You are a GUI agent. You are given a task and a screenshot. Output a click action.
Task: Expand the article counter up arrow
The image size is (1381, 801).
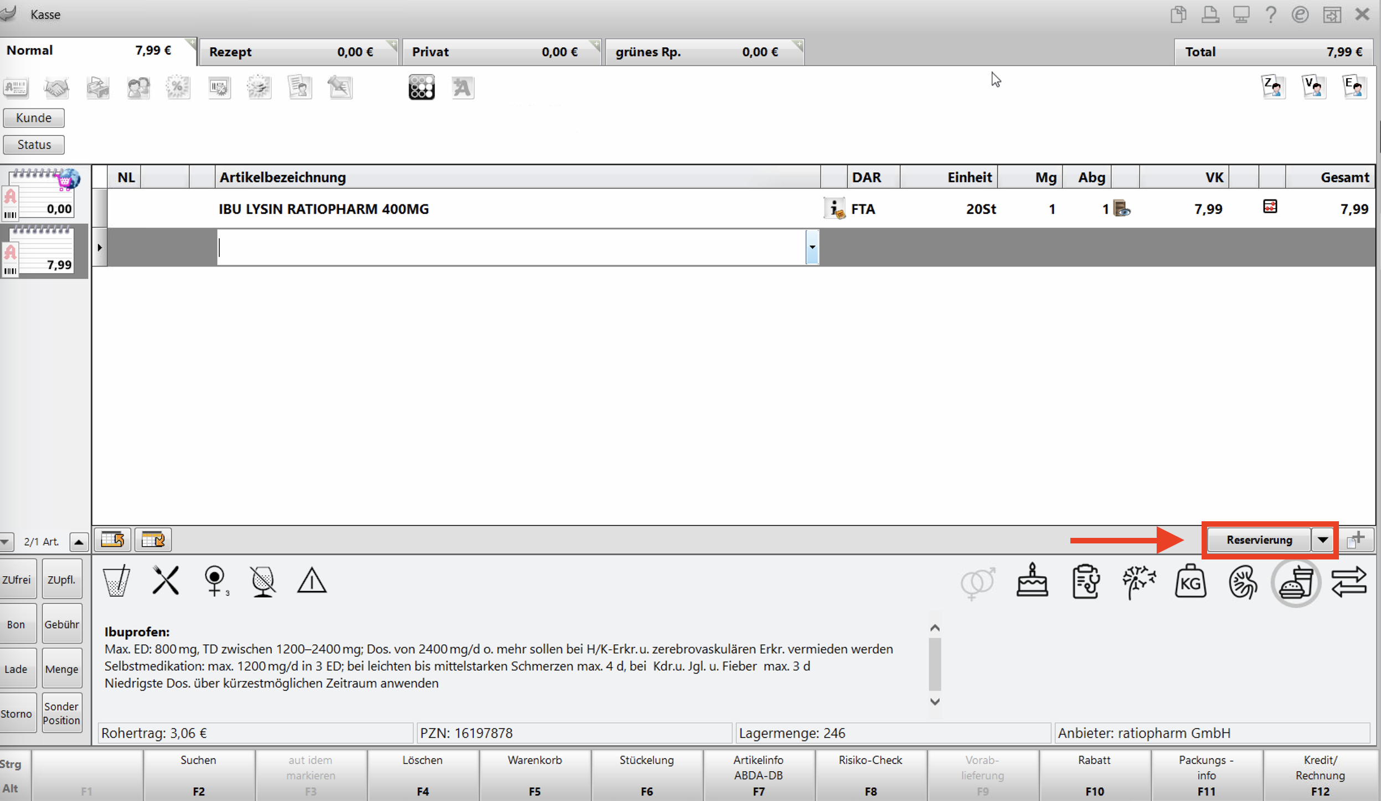pyautogui.click(x=79, y=542)
